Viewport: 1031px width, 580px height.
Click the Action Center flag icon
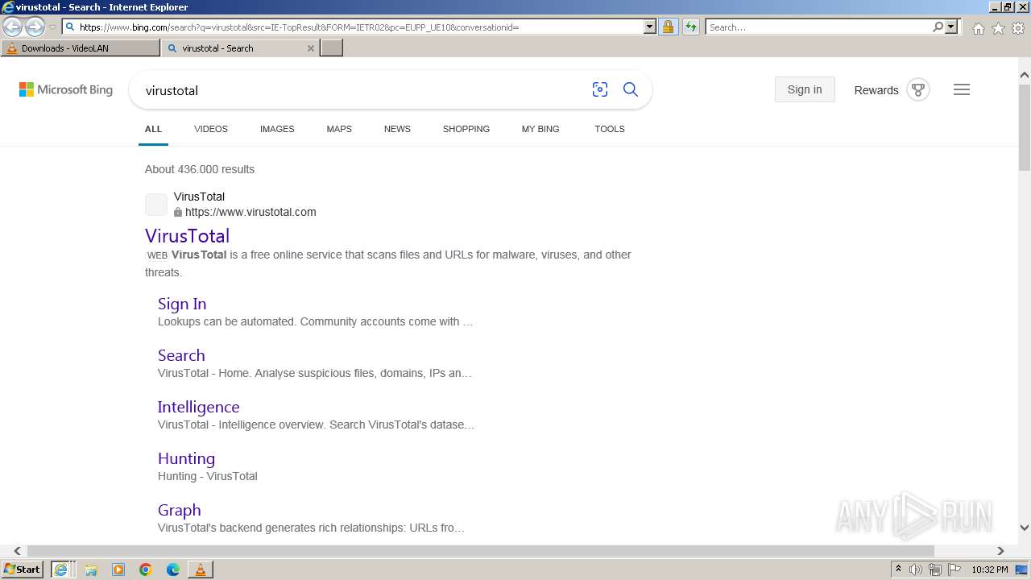point(954,570)
